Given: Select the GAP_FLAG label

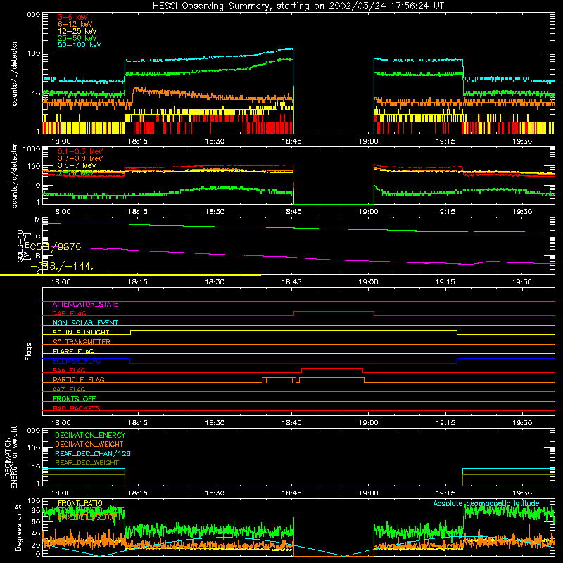Looking at the screenshot, I should pos(69,313).
